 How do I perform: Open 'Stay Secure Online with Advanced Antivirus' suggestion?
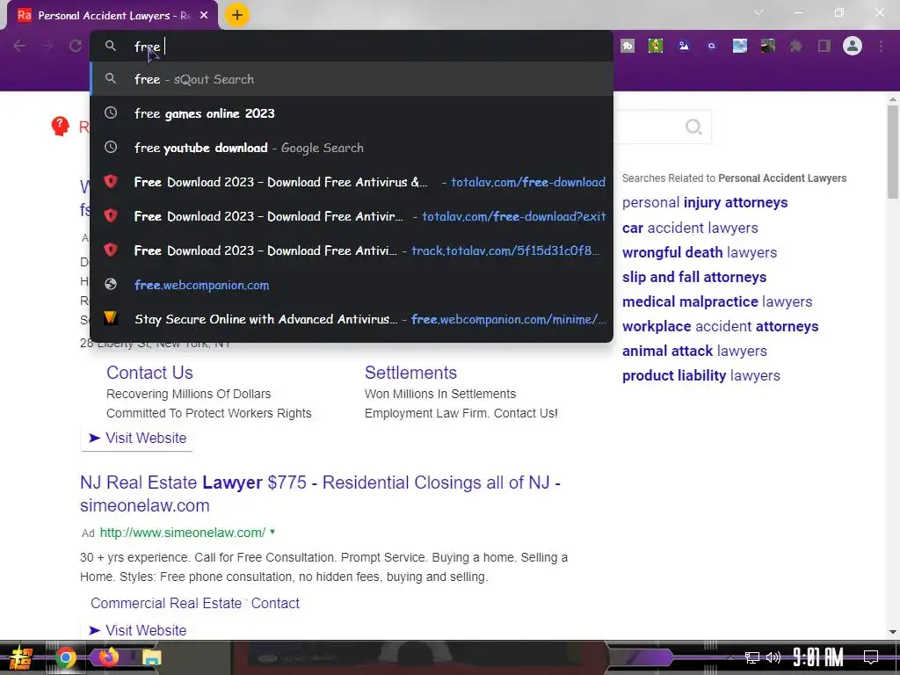click(352, 319)
